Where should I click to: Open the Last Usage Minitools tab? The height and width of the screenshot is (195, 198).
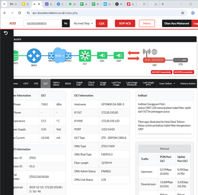[132, 84]
